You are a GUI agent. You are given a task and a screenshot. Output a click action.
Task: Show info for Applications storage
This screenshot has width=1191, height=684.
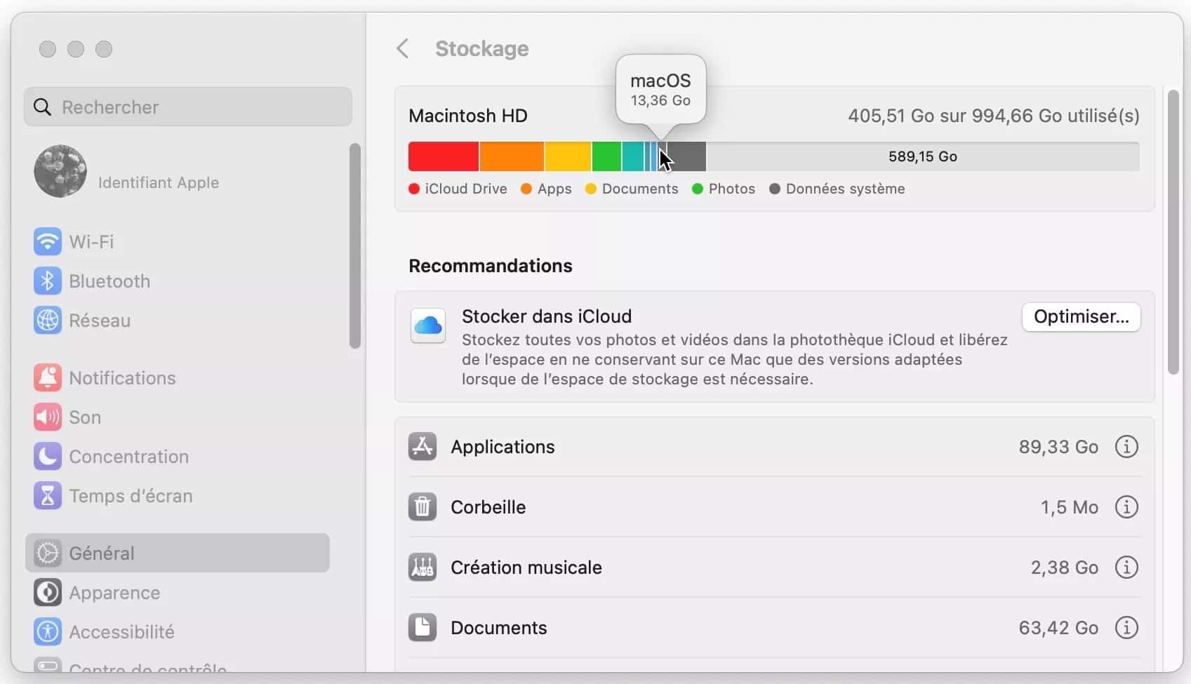[x=1126, y=447]
